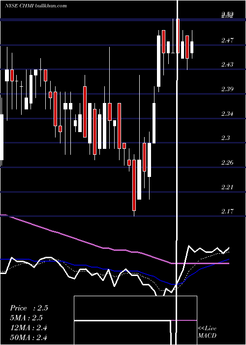Click the 2.43 price axis label
Image resolution: width=246 pixels, height=345 pixels.
(x=227, y=65)
